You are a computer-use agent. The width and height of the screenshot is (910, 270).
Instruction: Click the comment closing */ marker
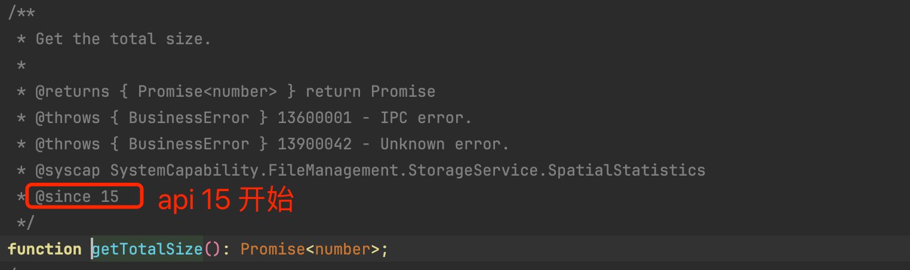26,223
